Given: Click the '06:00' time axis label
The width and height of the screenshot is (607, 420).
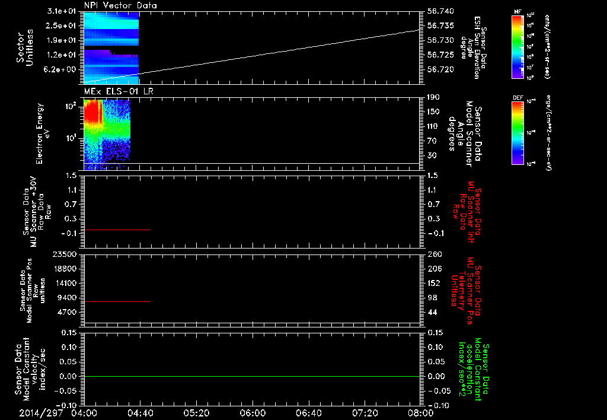Looking at the screenshot, I should (x=253, y=413).
